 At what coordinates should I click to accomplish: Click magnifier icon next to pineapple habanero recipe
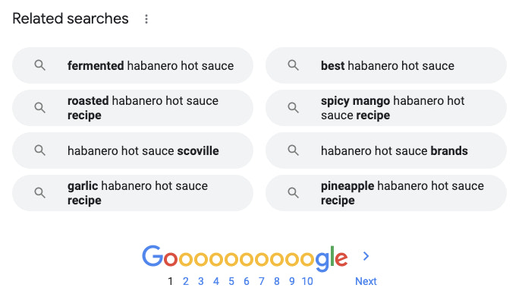pos(294,193)
